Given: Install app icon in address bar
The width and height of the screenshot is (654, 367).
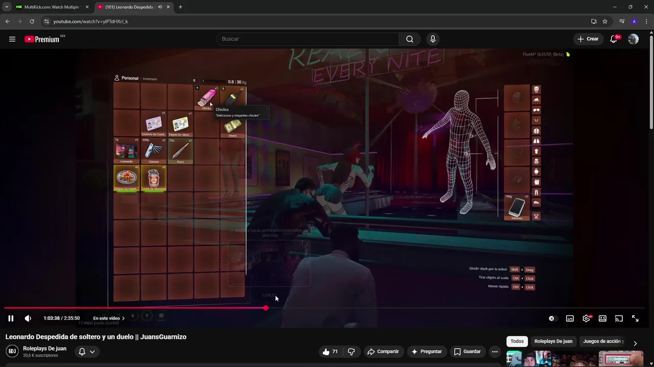Looking at the screenshot, I should [x=594, y=21].
